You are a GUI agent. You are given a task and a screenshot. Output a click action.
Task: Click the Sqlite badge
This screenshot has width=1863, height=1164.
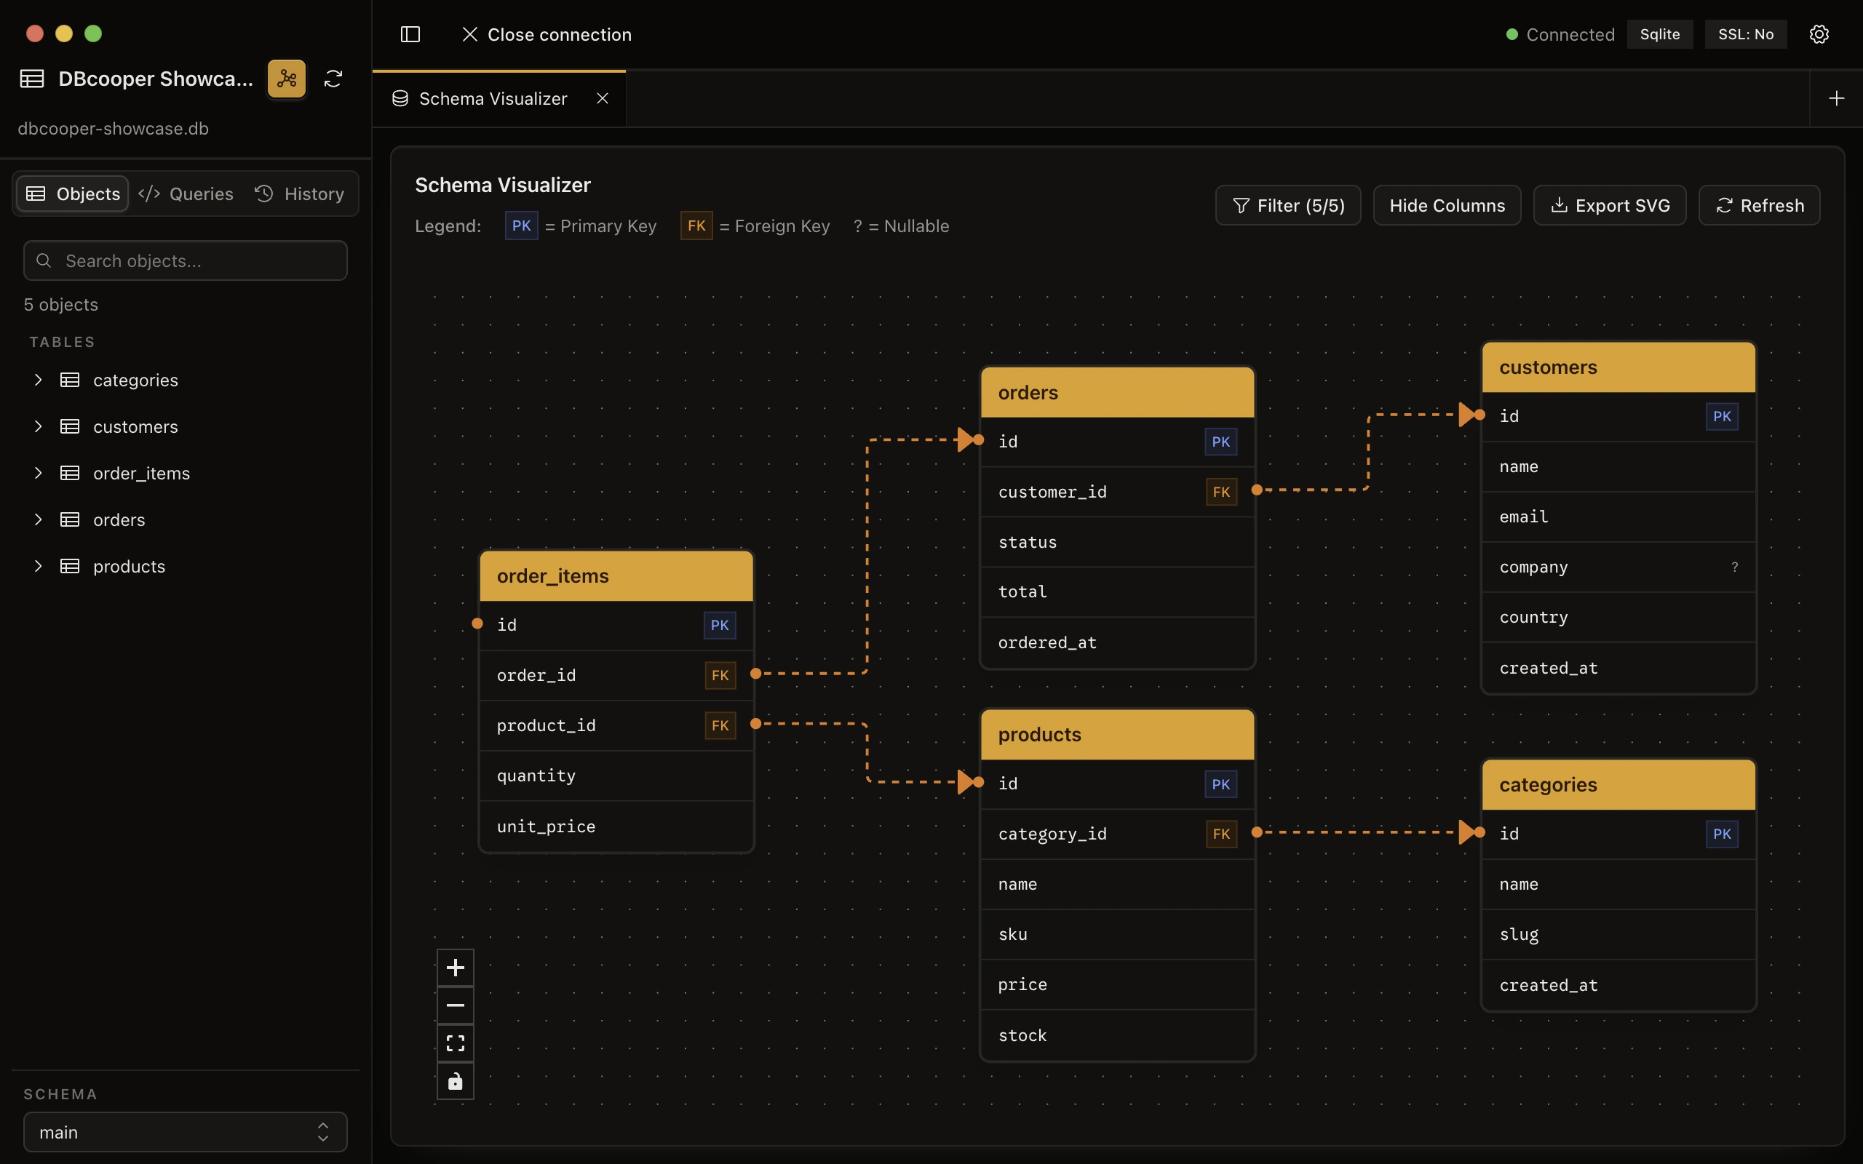(1660, 34)
